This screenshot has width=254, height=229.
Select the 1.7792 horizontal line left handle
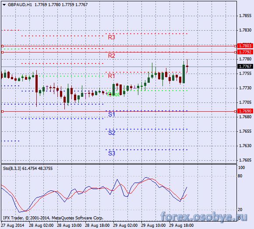(2, 52)
